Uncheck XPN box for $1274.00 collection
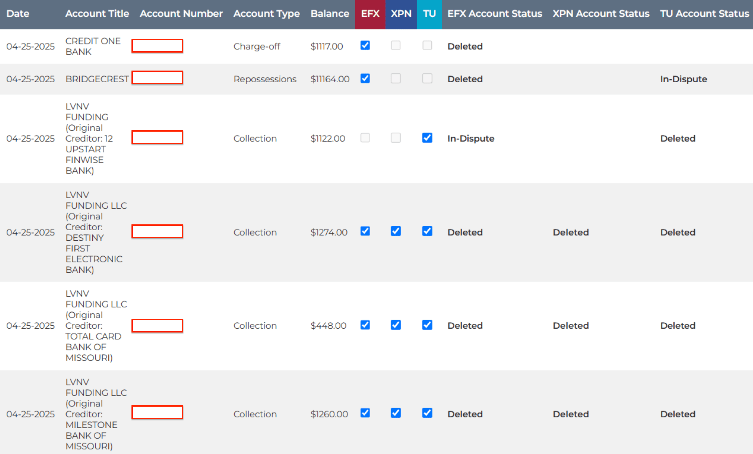753x454 pixels. [396, 231]
